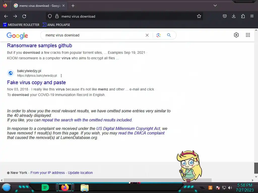258x193 pixels.
Task: Open the network tray icon
Action: (224, 187)
